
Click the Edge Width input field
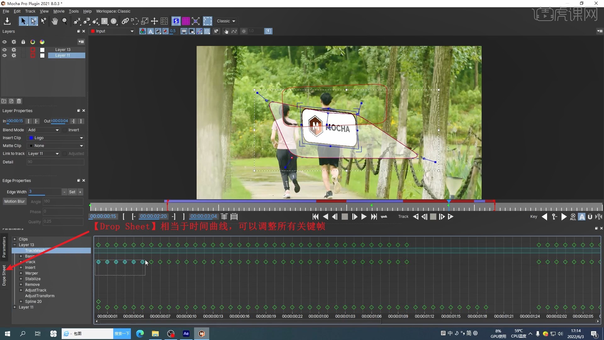[45, 192]
